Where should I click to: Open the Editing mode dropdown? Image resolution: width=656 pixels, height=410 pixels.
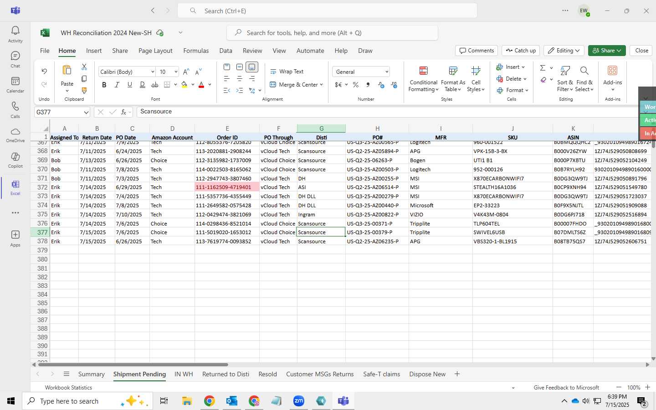tap(564, 51)
